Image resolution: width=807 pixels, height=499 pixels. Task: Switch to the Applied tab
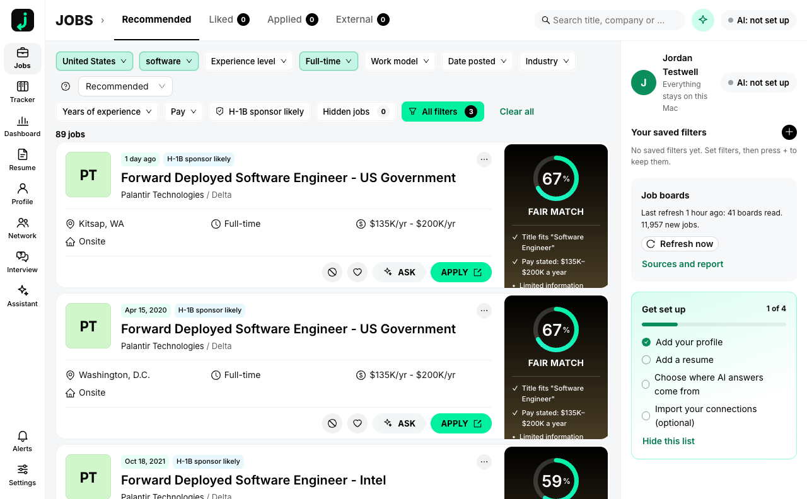tap(293, 20)
